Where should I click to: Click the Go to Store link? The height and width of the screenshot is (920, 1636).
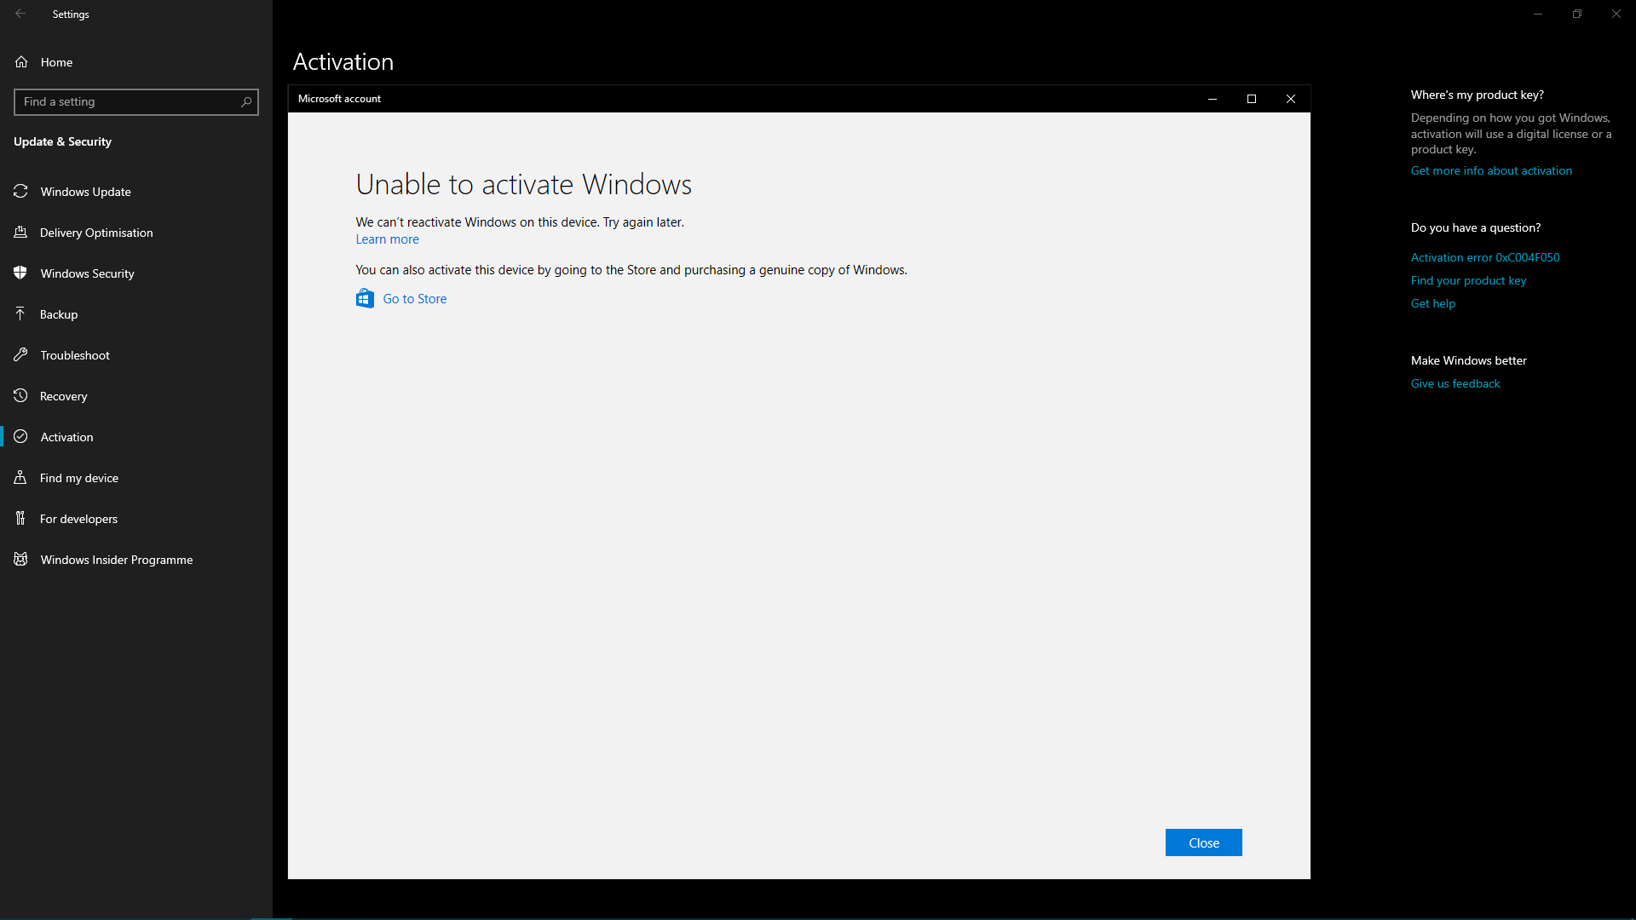(415, 299)
